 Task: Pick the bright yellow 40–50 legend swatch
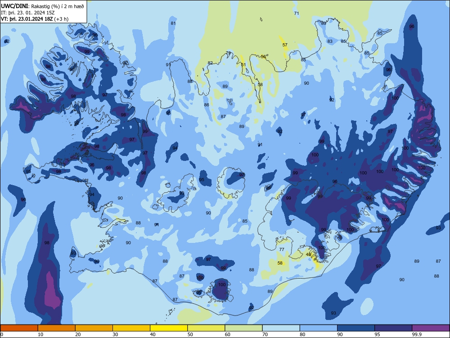pyautogui.click(x=169, y=328)
